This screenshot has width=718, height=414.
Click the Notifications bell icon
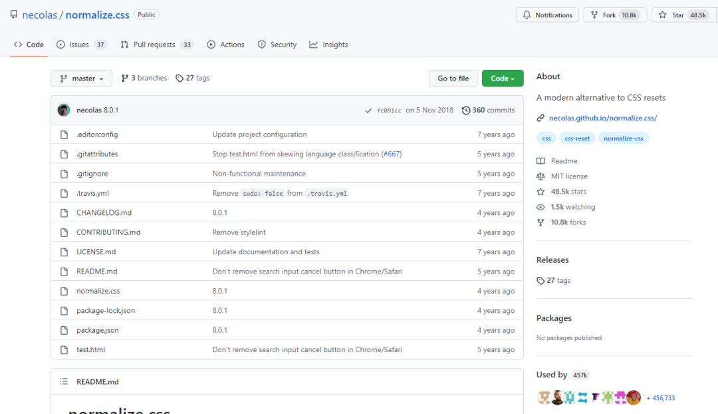tap(527, 15)
